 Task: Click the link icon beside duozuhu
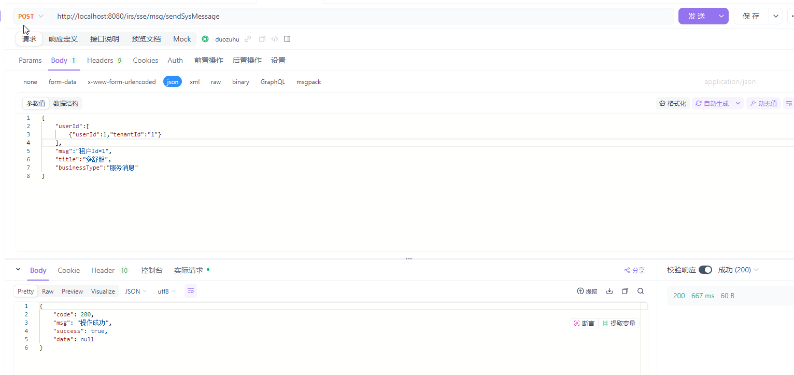pyautogui.click(x=248, y=39)
